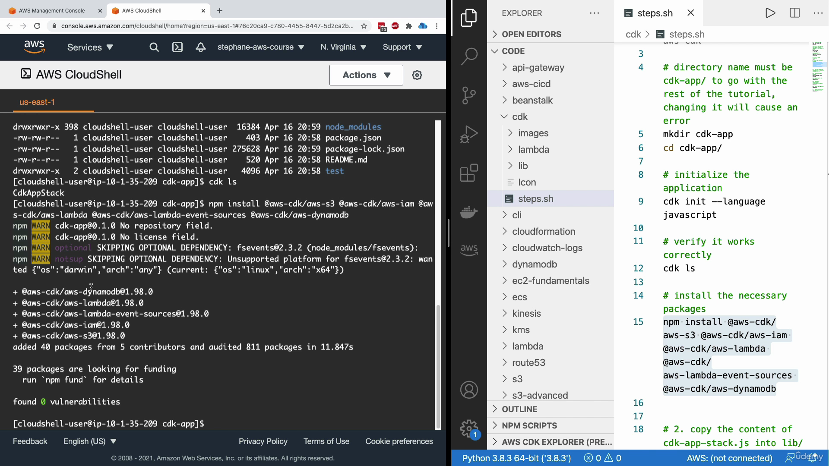The width and height of the screenshot is (829, 466).
Task: Click CloudShell terminal scrollbar
Action: (438, 367)
